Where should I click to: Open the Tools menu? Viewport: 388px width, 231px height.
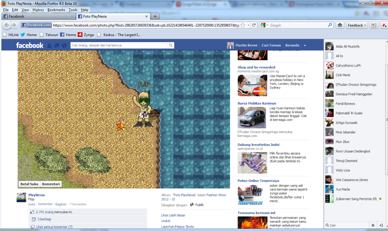[73, 10]
